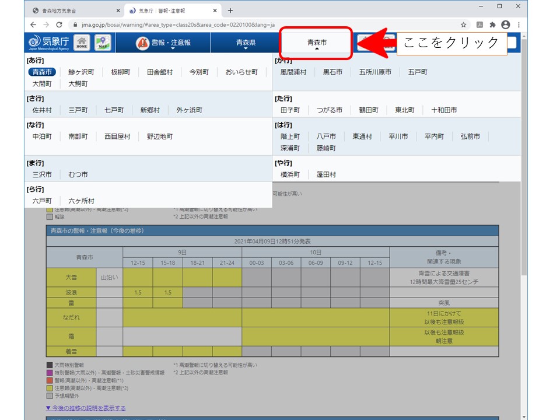
Task: Select つがる市
Action: click(x=329, y=110)
